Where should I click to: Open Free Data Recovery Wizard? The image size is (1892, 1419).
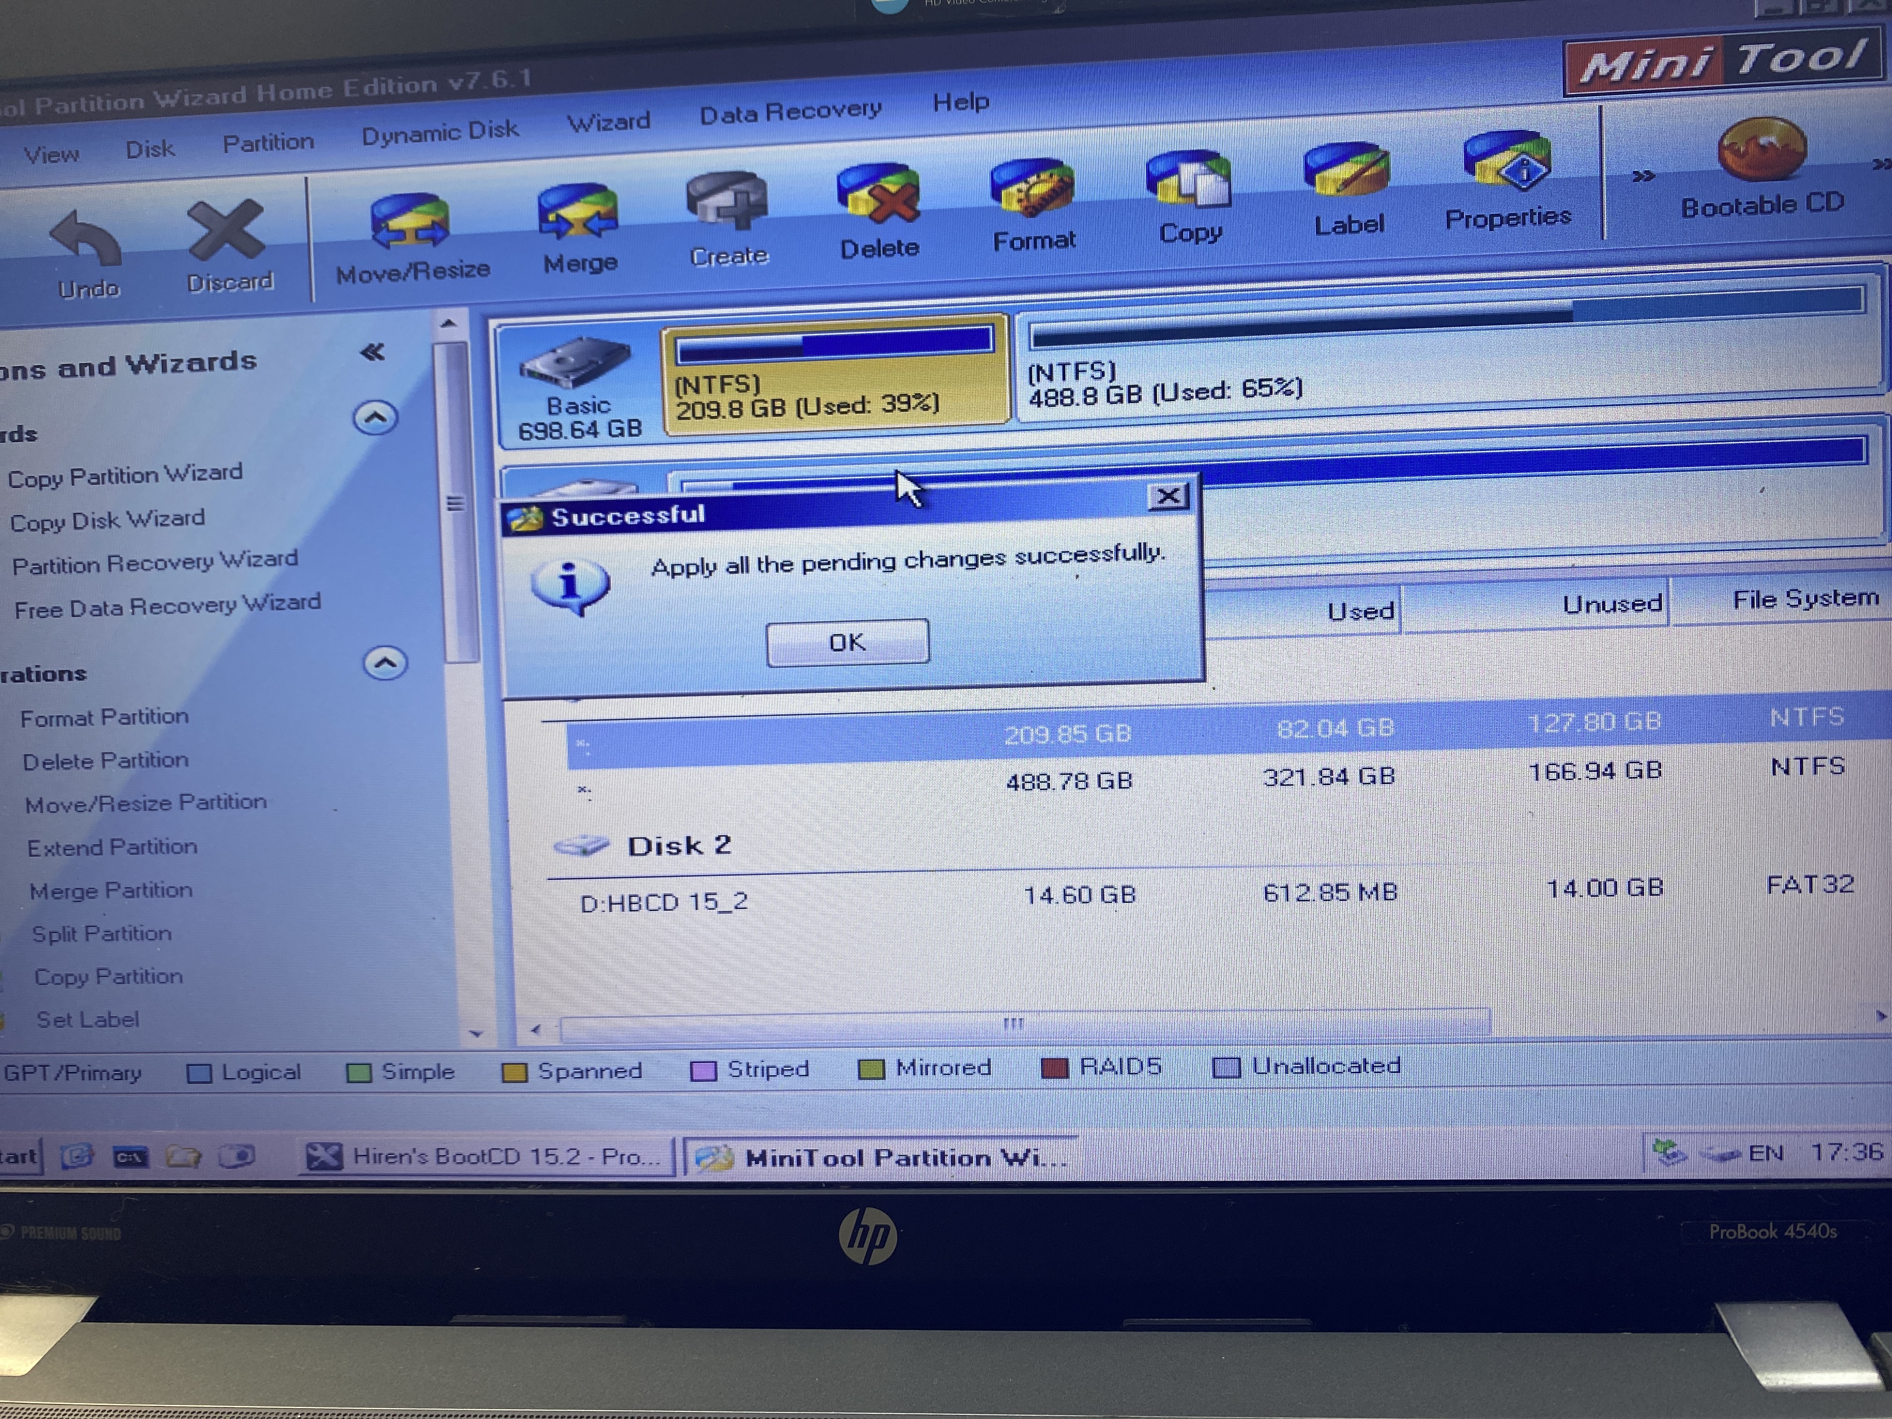pyautogui.click(x=168, y=606)
